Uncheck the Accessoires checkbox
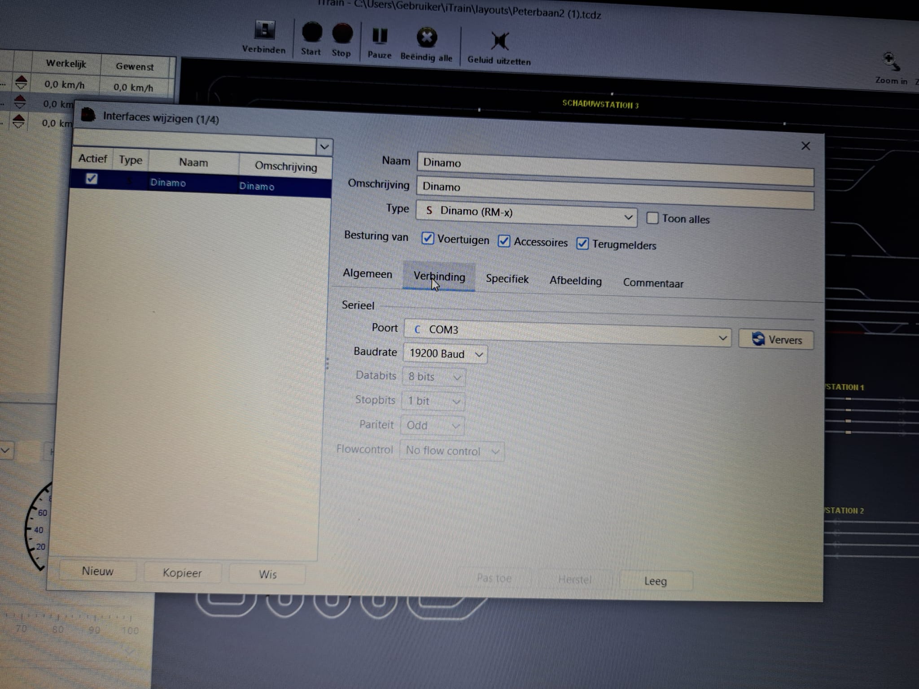The height and width of the screenshot is (689, 919). pyautogui.click(x=504, y=241)
